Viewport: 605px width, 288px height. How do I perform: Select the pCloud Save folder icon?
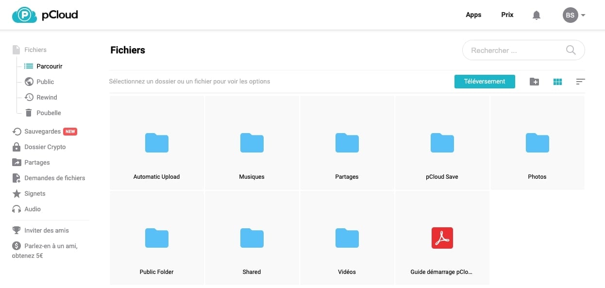pos(442,143)
